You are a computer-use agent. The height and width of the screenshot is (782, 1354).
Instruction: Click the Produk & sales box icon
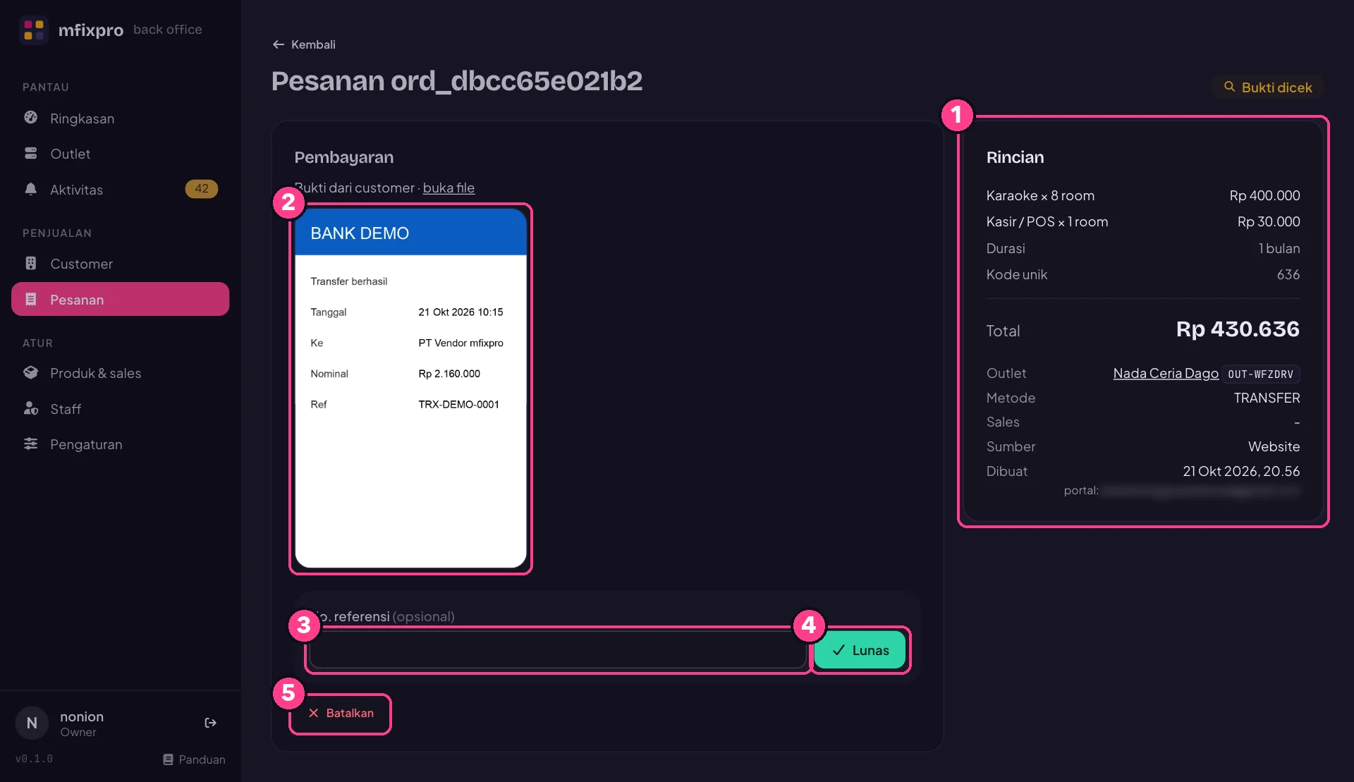(x=31, y=372)
